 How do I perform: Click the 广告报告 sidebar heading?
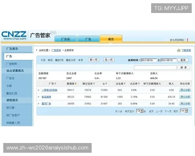[12, 49]
